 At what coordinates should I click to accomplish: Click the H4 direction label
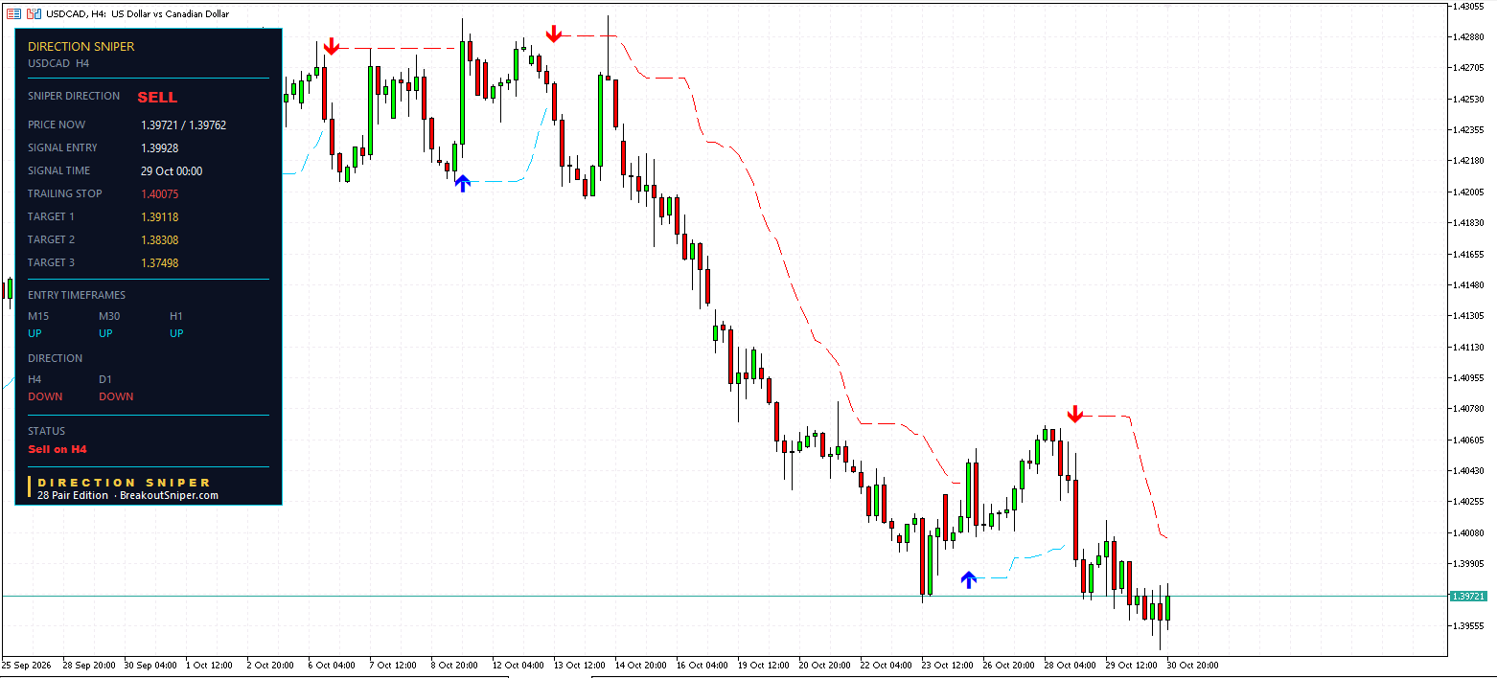35,379
